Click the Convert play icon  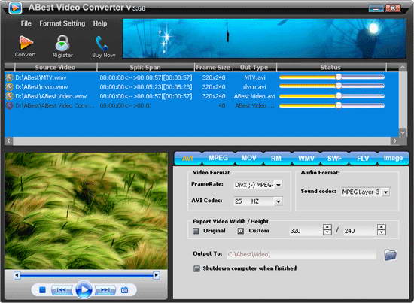(x=26, y=43)
